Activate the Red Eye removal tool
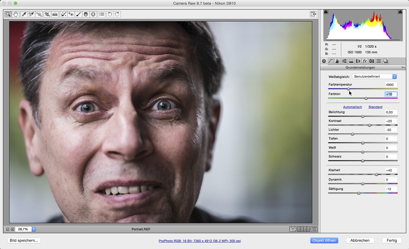The image size is (409, 249). pos(71,14)
